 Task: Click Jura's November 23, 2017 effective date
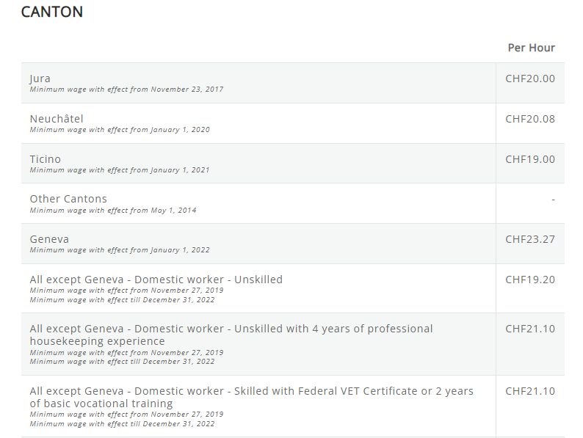(x=126, y=90)
